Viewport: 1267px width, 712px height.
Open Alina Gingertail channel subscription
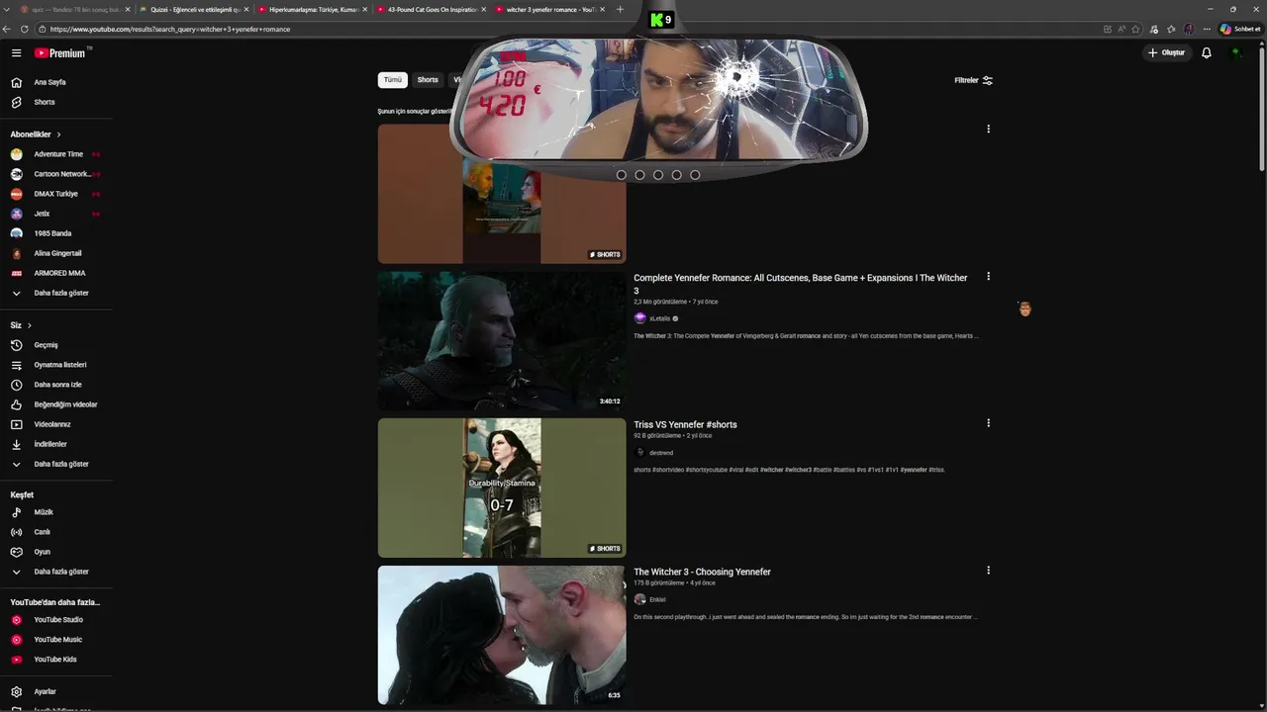(x=57, y=253)
